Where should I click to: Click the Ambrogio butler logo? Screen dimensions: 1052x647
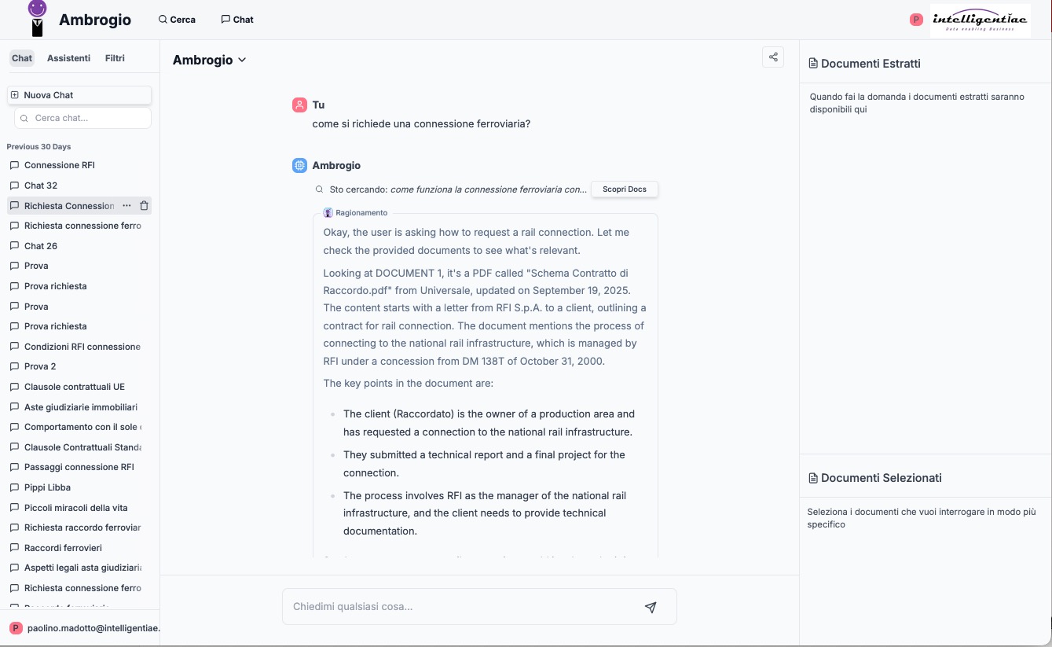click(37, 19)
